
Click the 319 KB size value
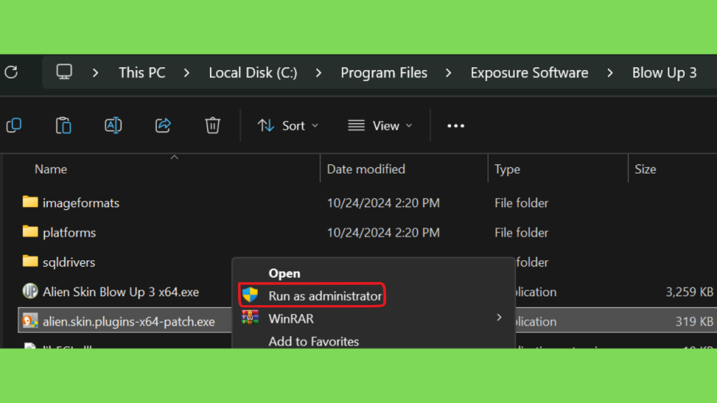(x=694, y=322)
